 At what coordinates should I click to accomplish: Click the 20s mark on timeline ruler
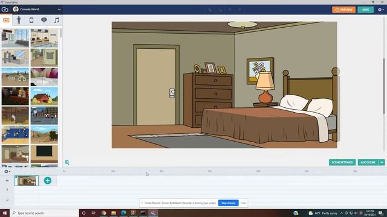tap(210, 171)
